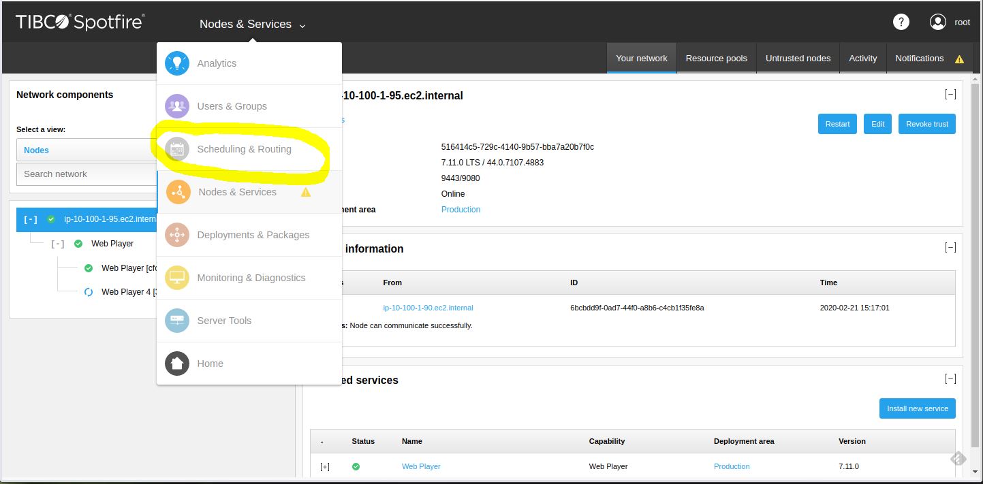Screen dimensions: 983x484
Task: Click the Restart button
Action: 837,124
